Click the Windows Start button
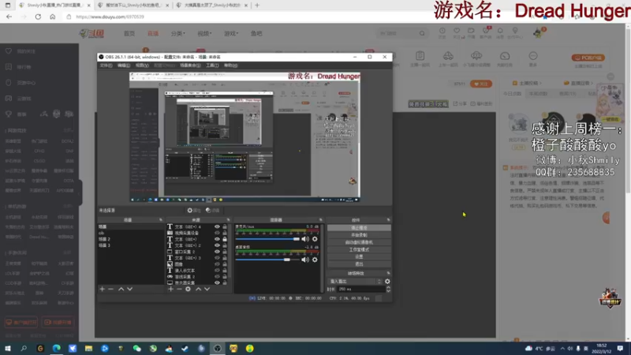 8,348
